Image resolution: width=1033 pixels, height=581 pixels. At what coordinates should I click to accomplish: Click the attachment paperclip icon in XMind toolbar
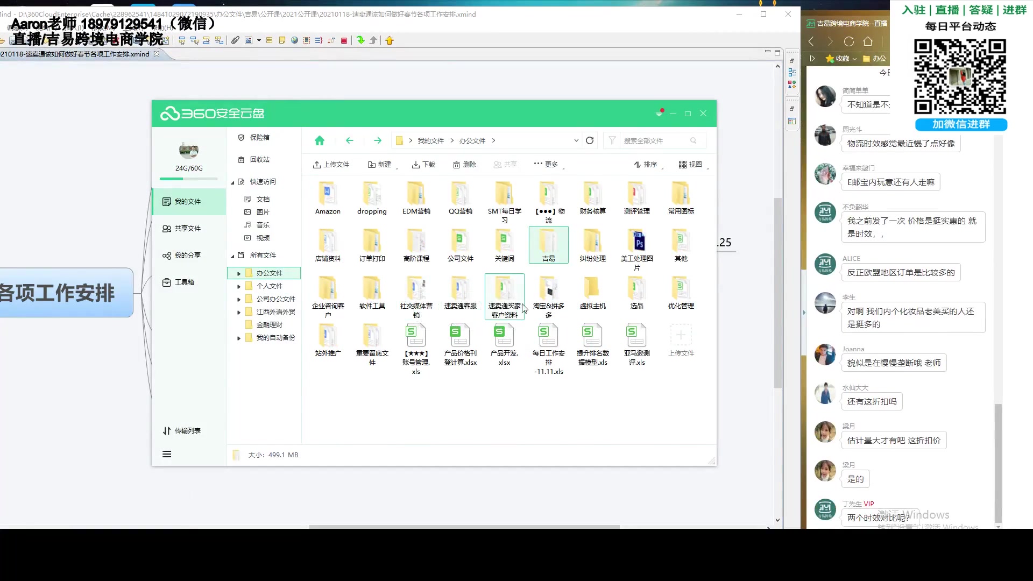(x=235, y=40)
